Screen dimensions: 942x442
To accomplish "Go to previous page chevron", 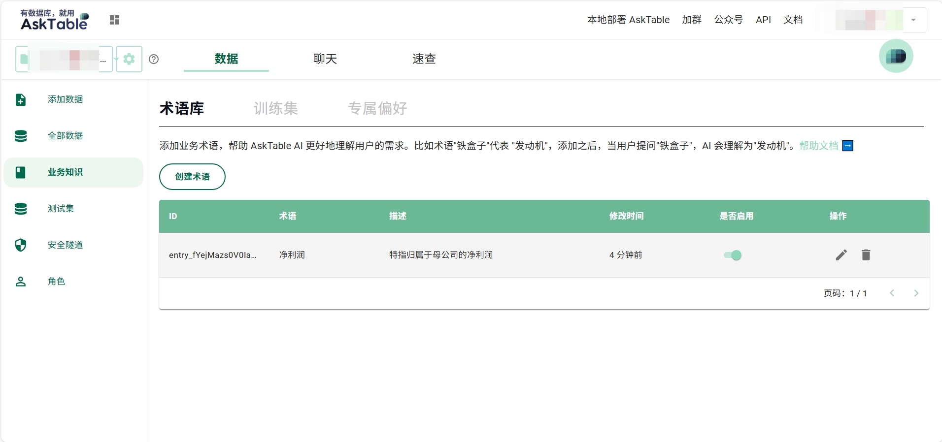I will pos(892,293).
